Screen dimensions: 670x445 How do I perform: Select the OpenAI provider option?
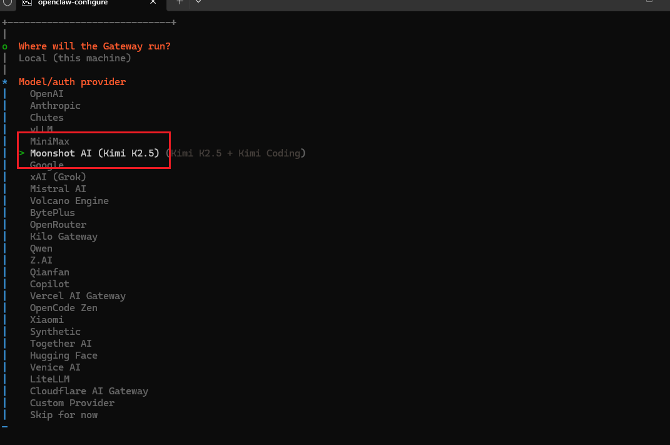coord(46,94)
